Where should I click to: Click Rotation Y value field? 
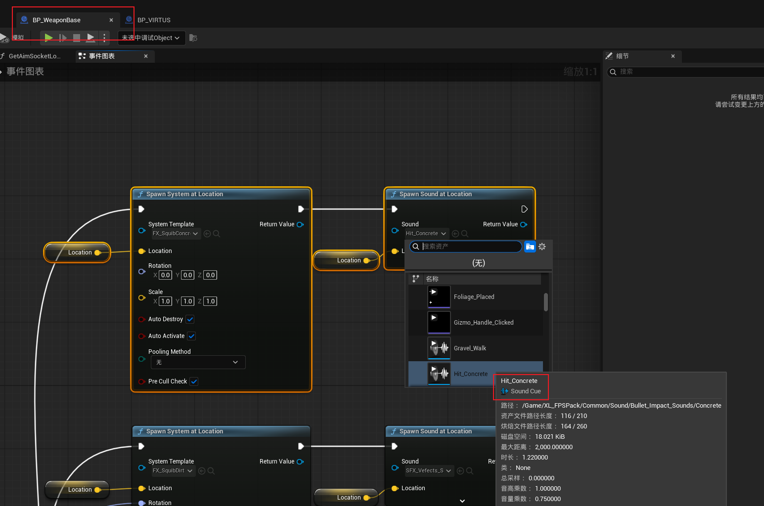point(188,275)
